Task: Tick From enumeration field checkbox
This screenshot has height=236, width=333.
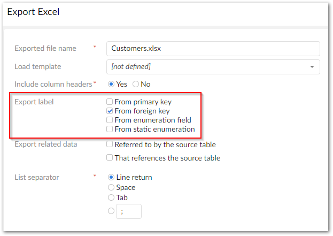Action: click(x=110, y=120)
